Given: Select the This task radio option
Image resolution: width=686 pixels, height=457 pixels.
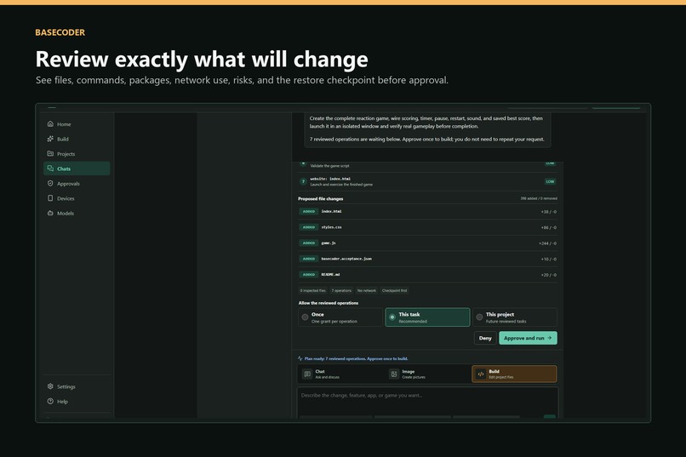Looking at the screenshot, I should (x=392, y=317).
